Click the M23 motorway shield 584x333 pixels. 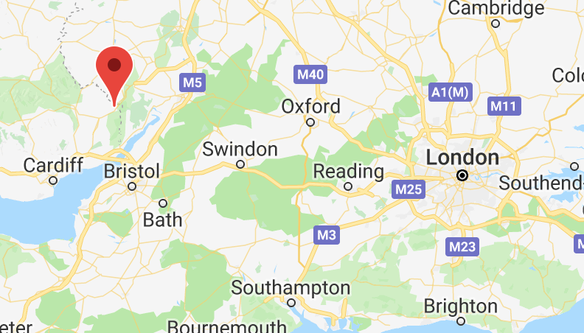[x=462, y=247]
